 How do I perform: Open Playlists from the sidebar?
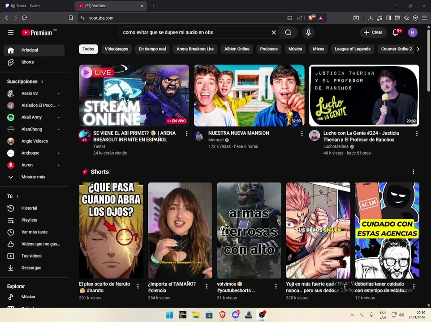coord(34,220)
